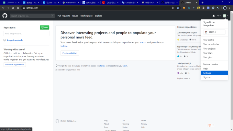Switch to the Discover tab
The height and width of the screenshot is (131, 233).
point(11,3)
